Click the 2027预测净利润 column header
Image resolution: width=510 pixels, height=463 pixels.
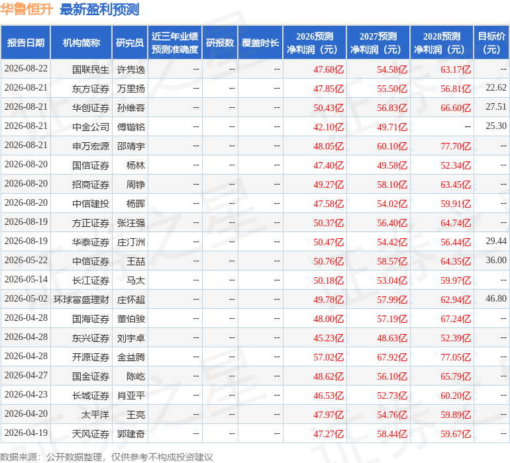click(378, 42)
